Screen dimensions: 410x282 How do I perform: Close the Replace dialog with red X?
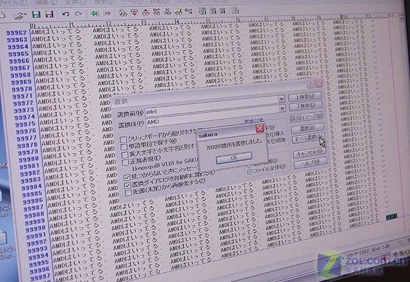pos(319,84)
